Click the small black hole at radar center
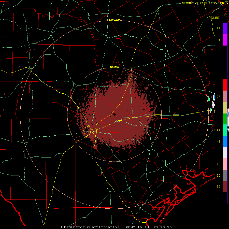Viewport: 229px width, 229px height. [x=114, y=114]
